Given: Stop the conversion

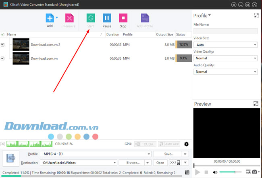Looking at the screenshot, I should click(x=123, y=18).
